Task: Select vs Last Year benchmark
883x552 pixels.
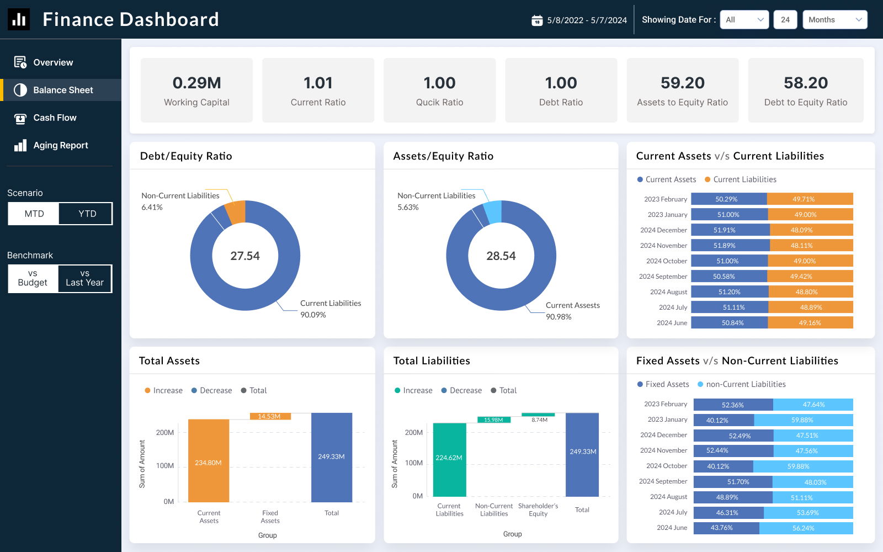Action: [85, 278]
